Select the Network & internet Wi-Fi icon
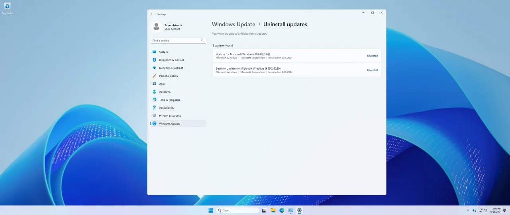The image size is (510, 215). point(154,68)
